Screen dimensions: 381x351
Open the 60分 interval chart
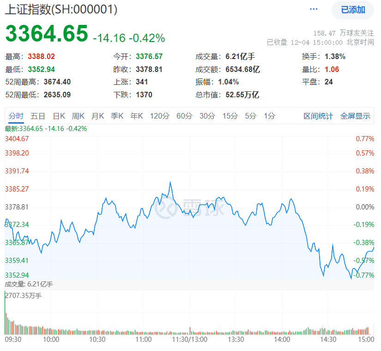tap(184, 116)
